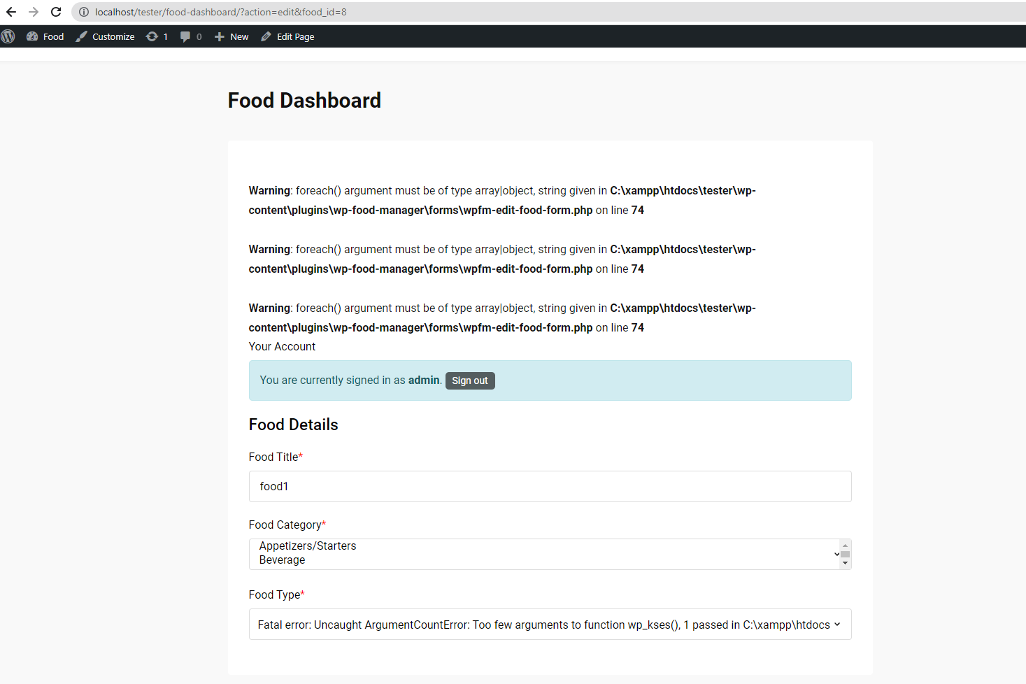This screenshot has height=684, width=1026.
Task: Select Appetizers/Starters in Food Category
Action: pyautogui.click(x=308, y=546)
